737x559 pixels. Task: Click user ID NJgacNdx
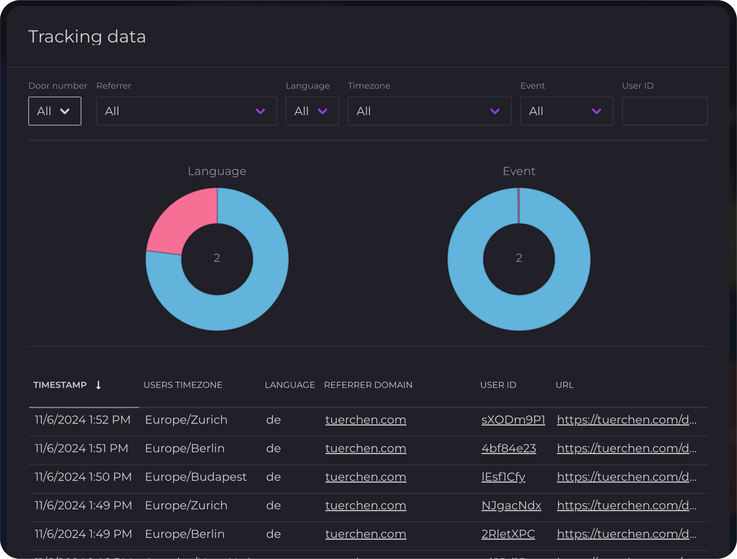511,505
